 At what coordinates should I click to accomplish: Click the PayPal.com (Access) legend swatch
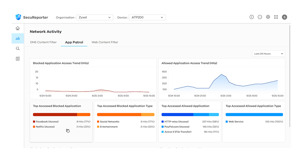coord(162,127)
